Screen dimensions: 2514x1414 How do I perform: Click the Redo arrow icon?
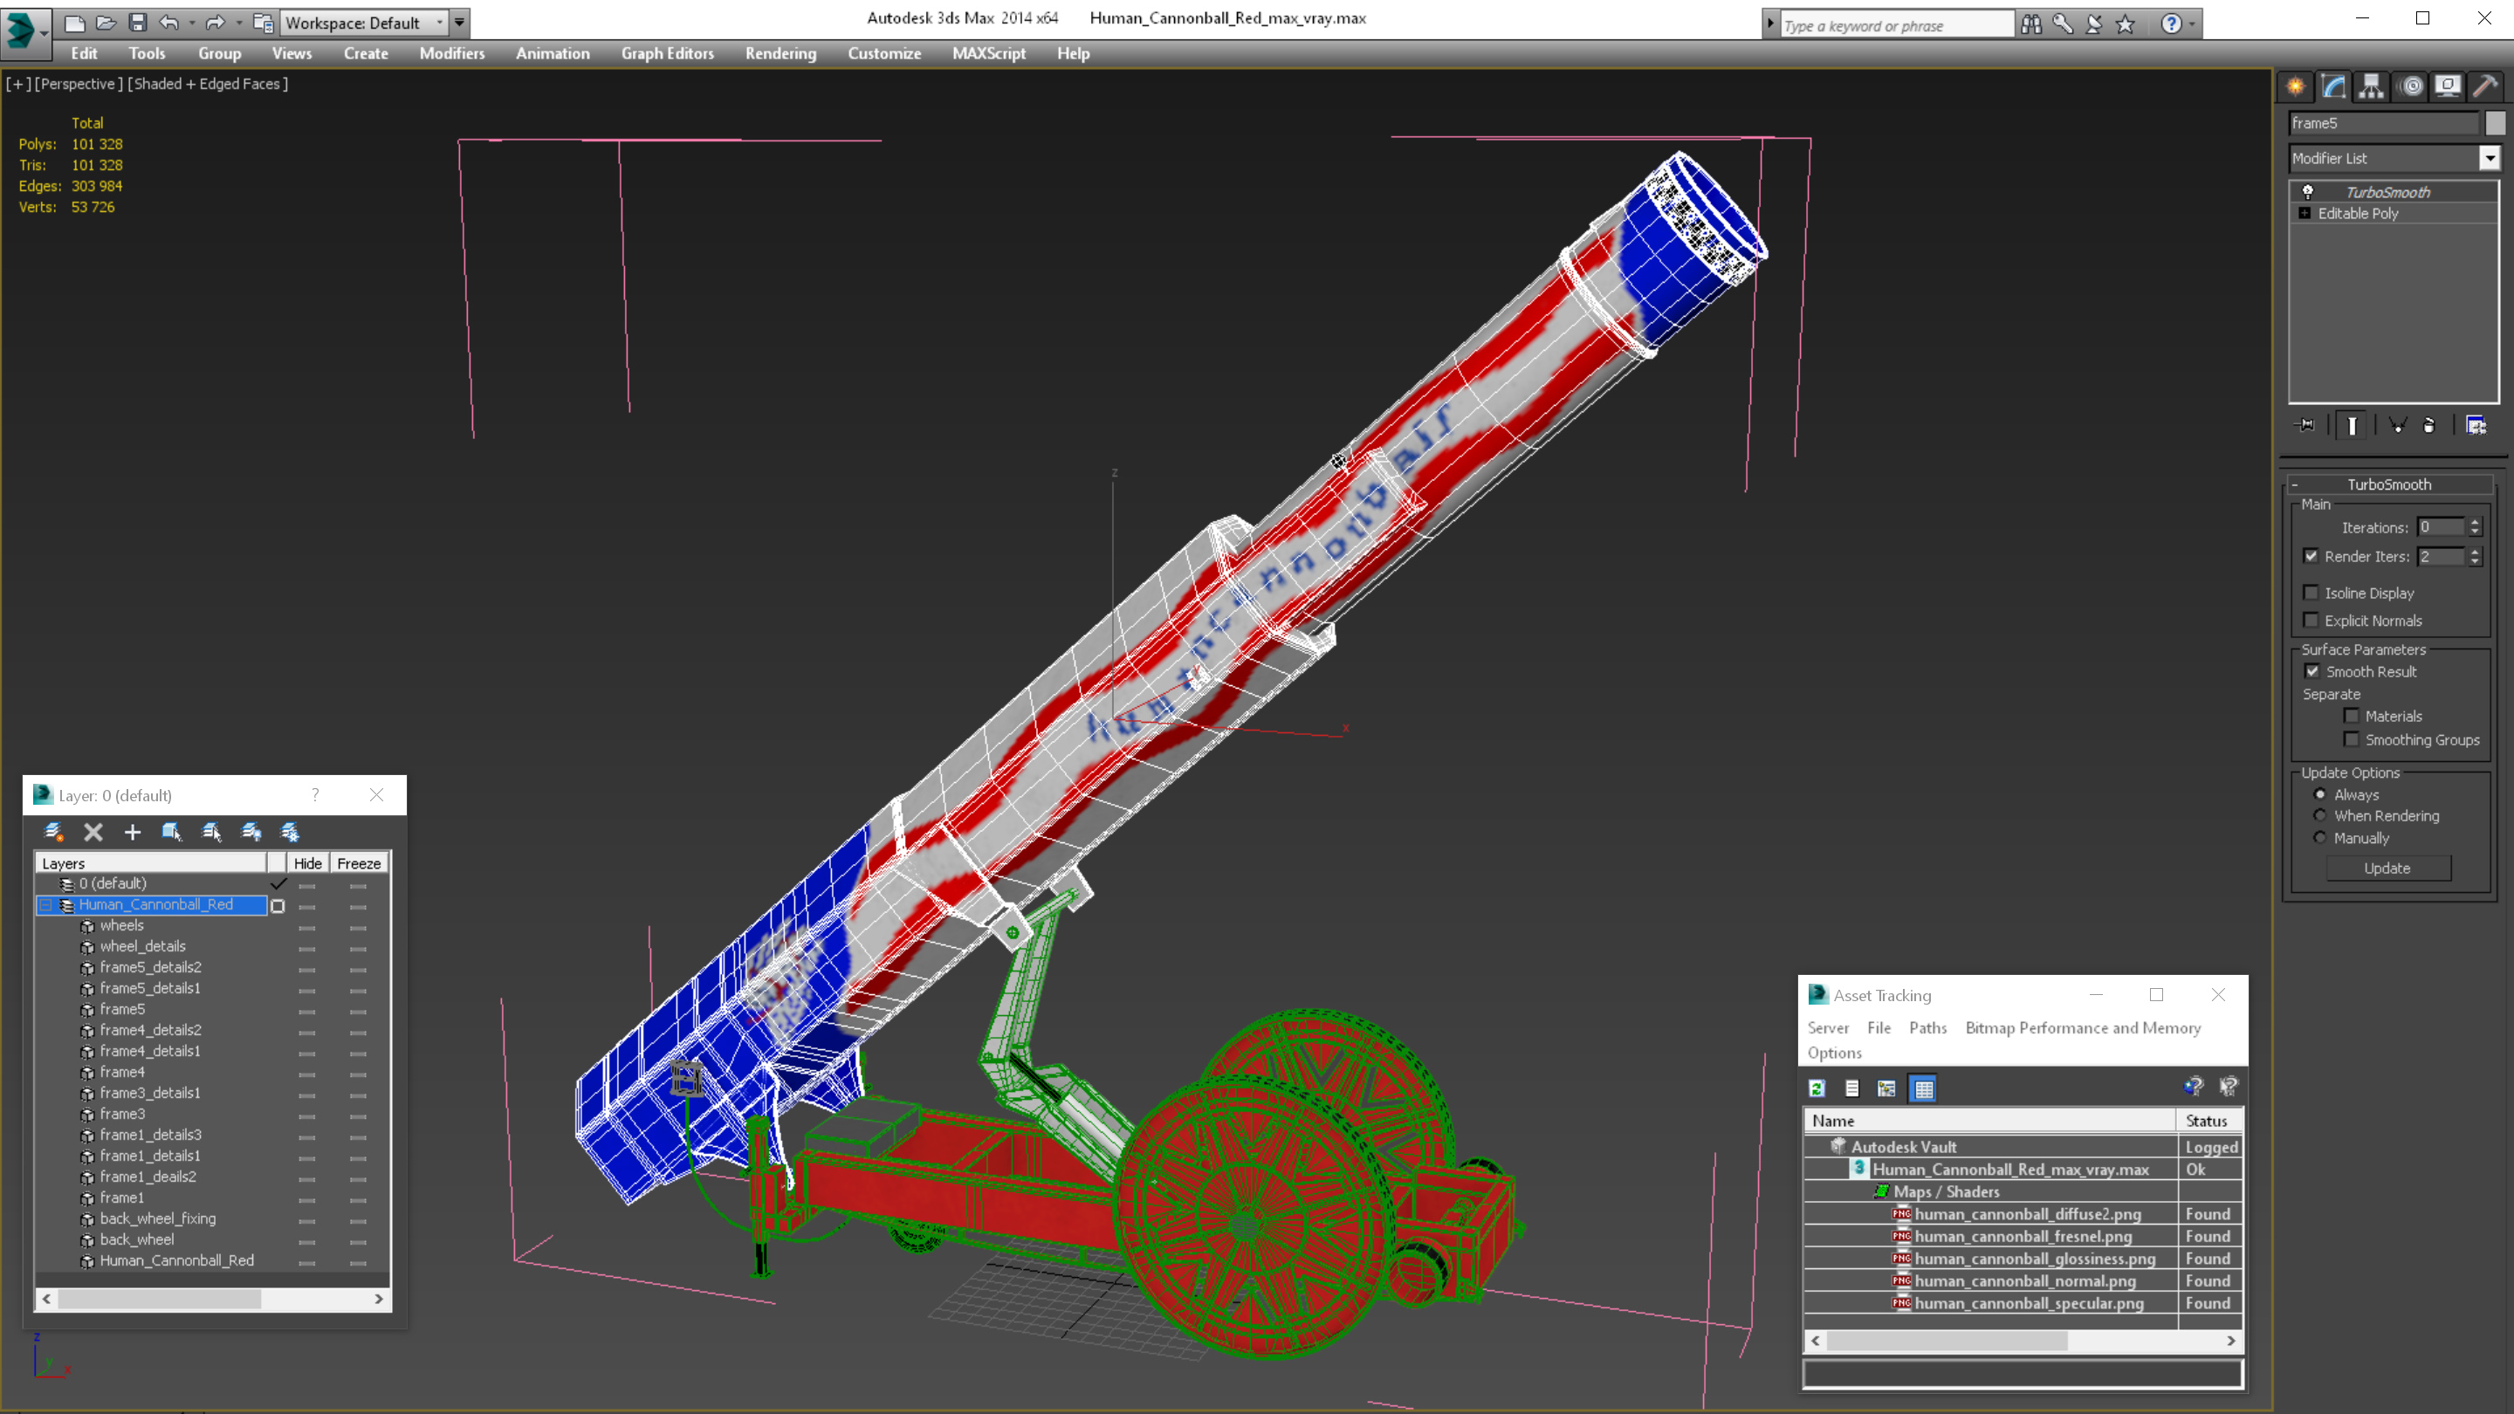tap(215, 23)
